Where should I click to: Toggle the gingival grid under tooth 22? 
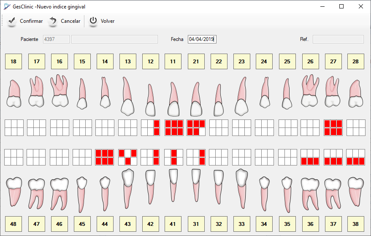point(219,127)
